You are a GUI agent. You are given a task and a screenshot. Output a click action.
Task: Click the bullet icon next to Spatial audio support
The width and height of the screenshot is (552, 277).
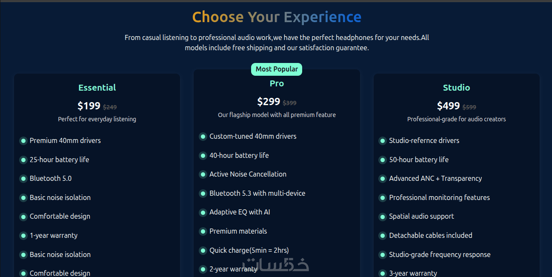[x=383, y=217]
